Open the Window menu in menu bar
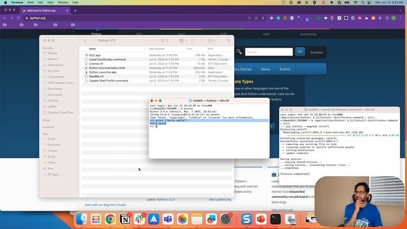The width and height of the screenshot is (407, 229). click(x=63, y=3)
